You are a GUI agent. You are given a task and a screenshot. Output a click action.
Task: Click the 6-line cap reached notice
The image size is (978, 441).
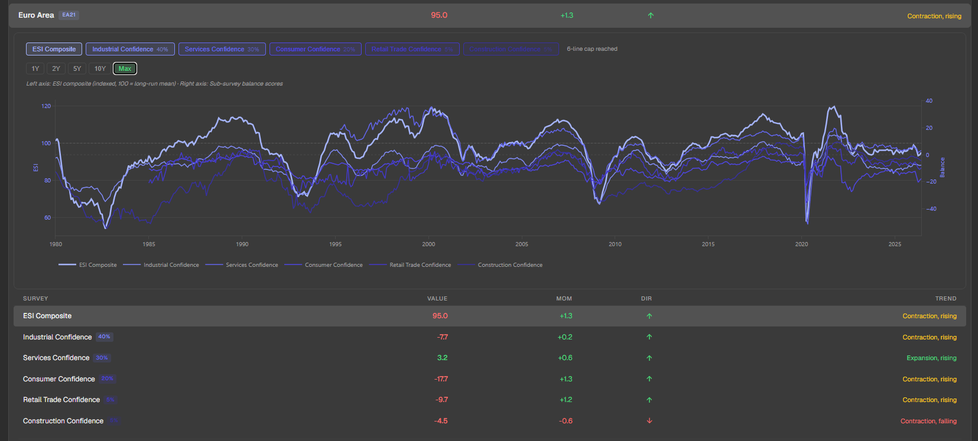(592, 49)
